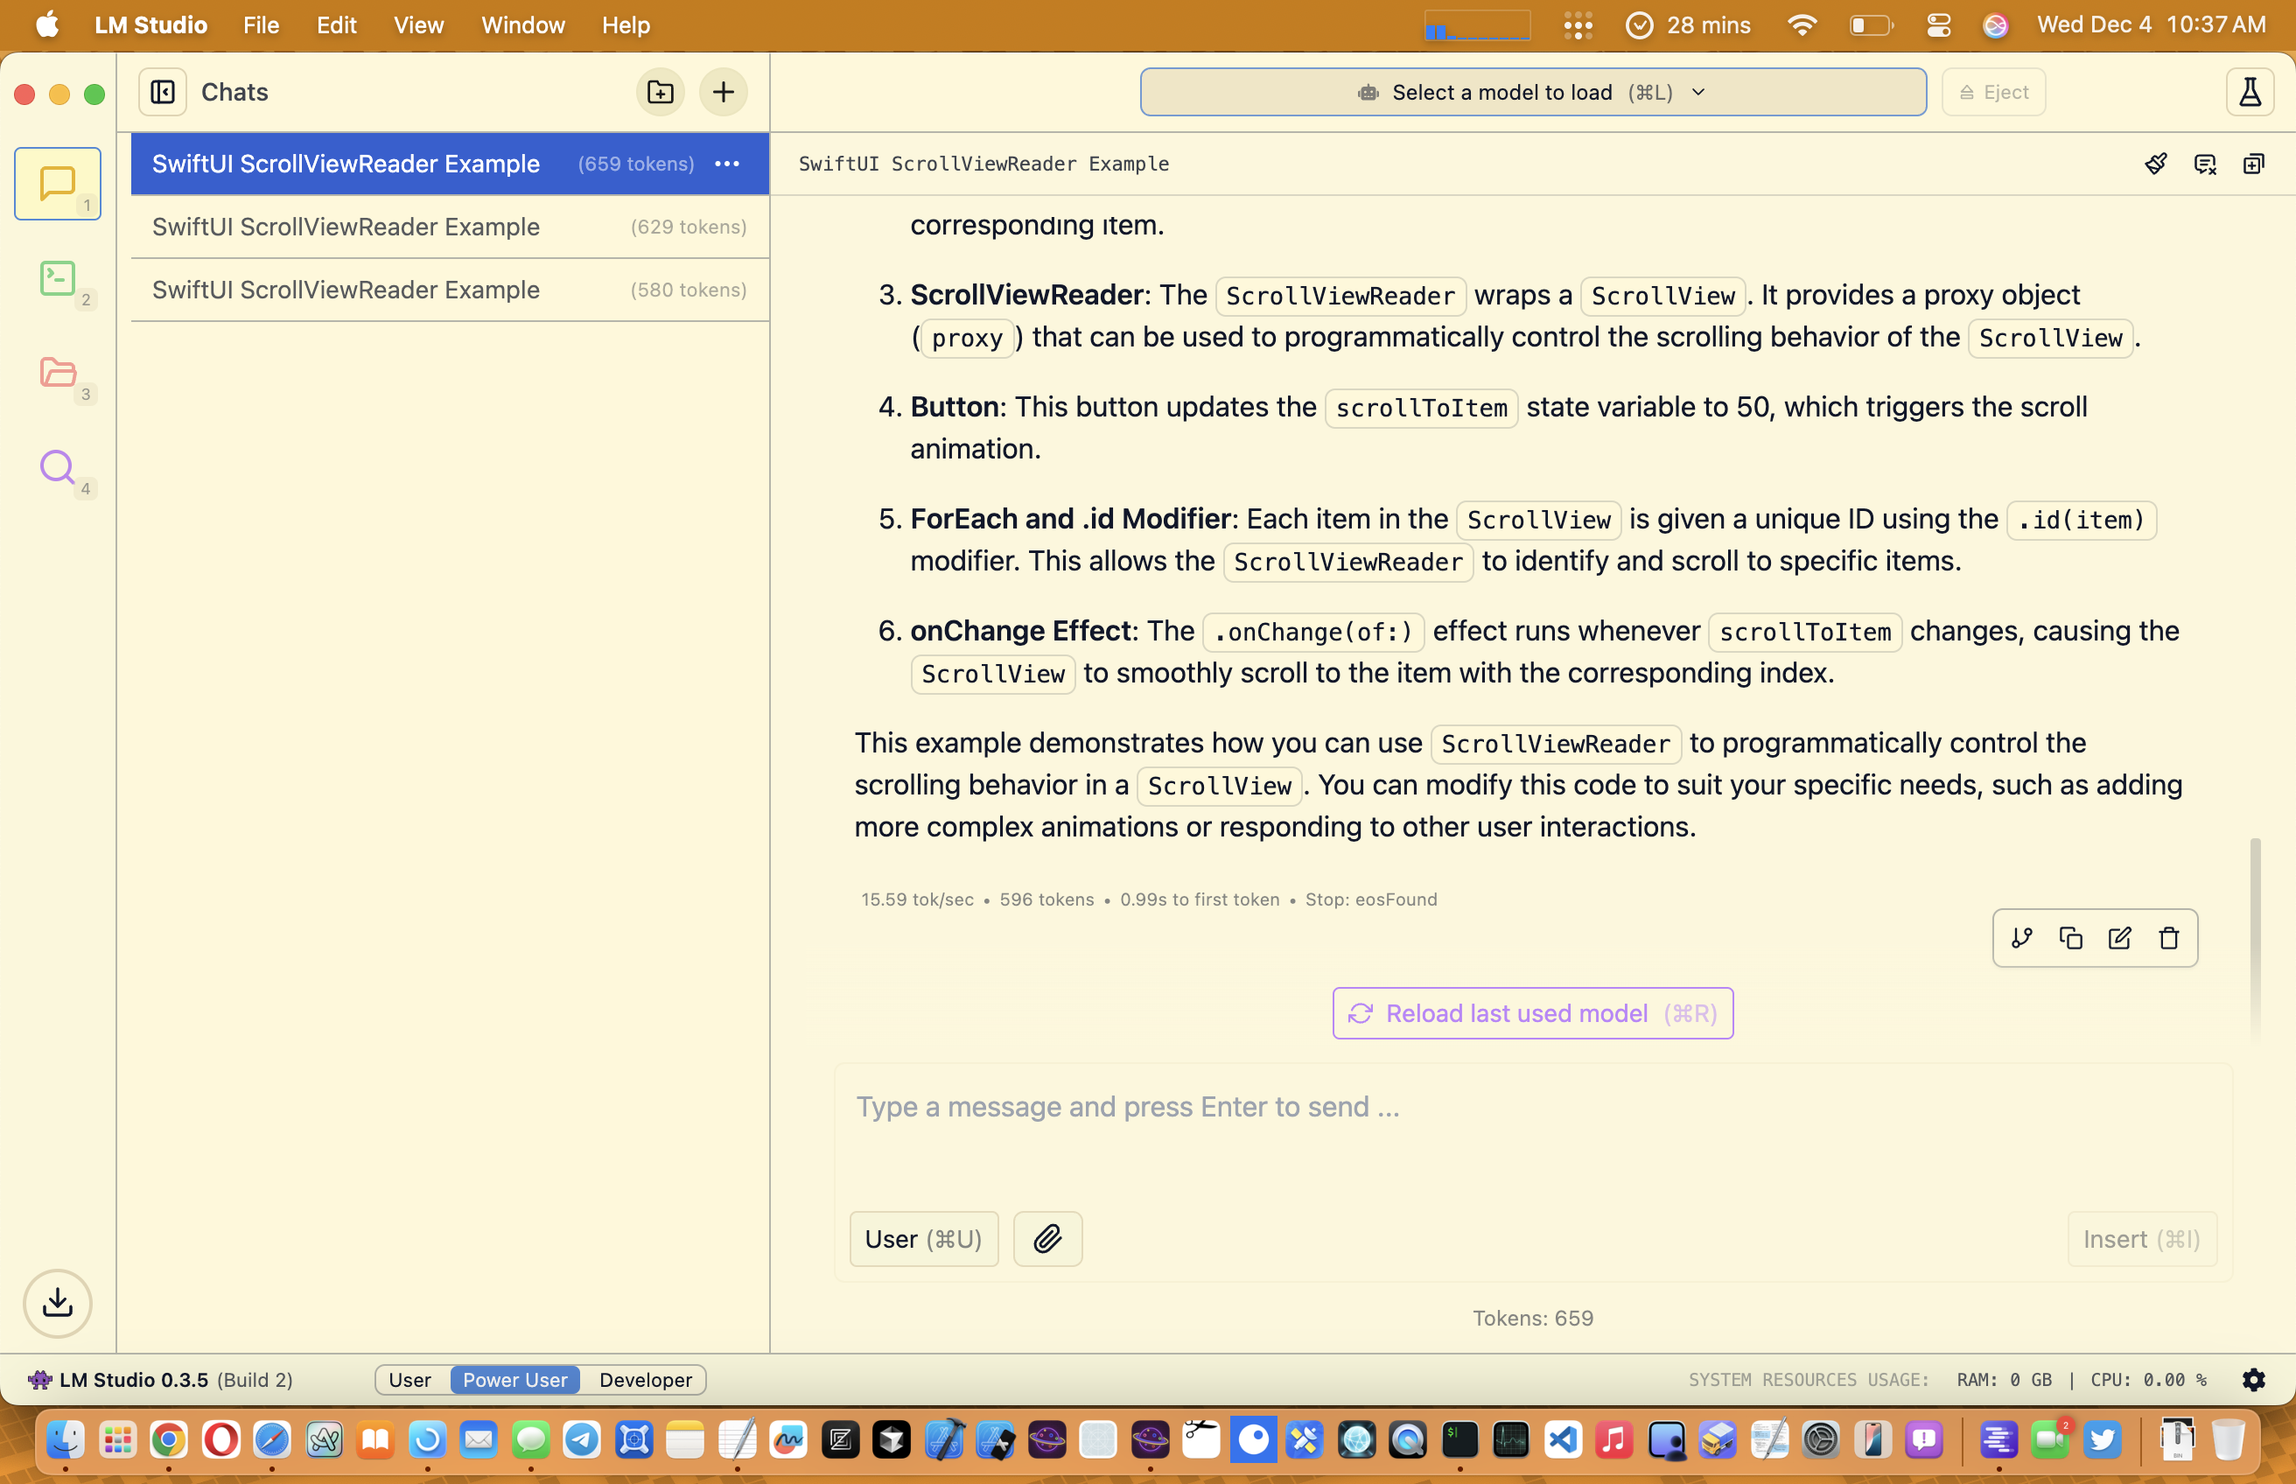Expand the Select a model to load dropdown
This screenshot has width=2296, height=1484.
pyautogui.click(x=1533, y=93)
